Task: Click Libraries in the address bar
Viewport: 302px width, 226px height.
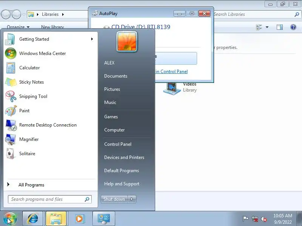Action: tap(50, 14)
